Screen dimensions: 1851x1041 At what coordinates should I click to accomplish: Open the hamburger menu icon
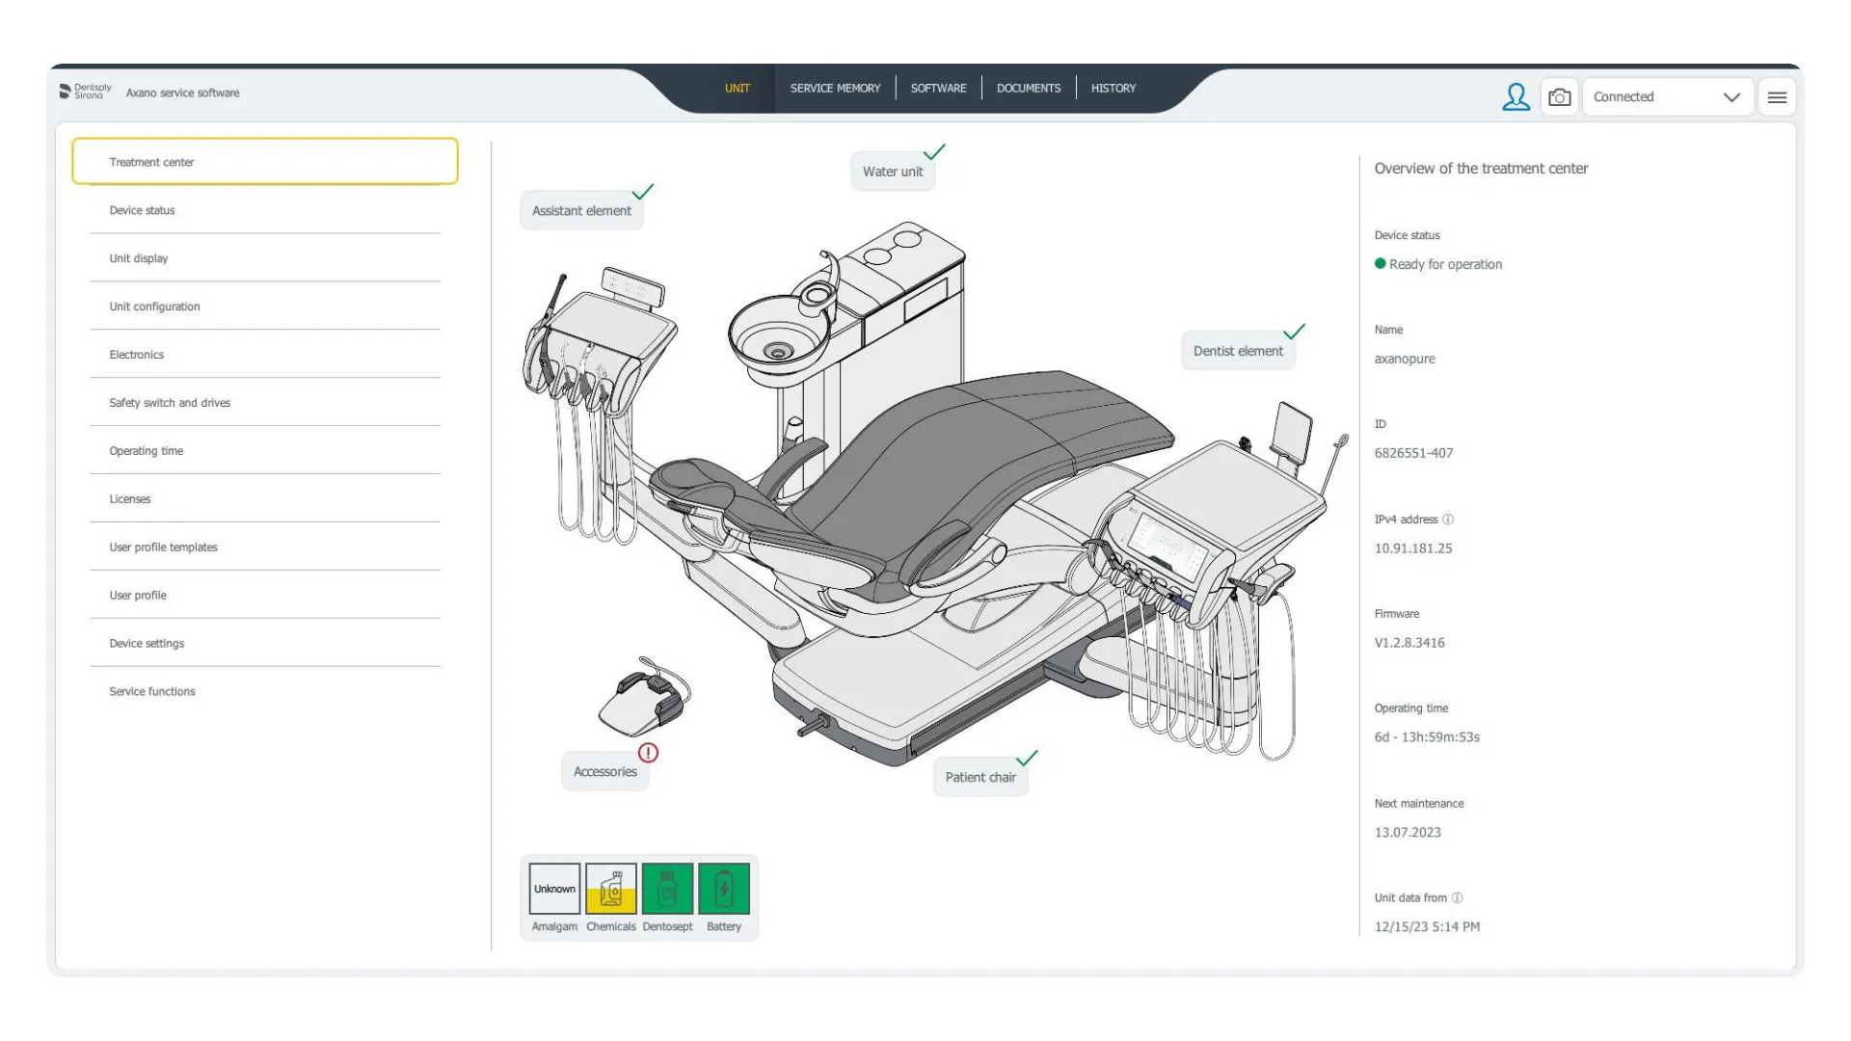[x=1777, y=97]
